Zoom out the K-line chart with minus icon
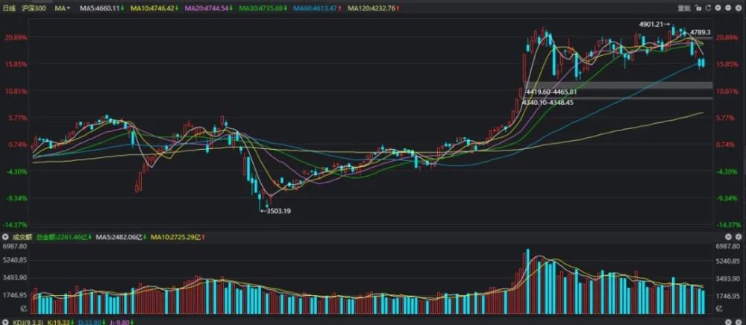This screenshot has height=325, width=746. [728, 7]
